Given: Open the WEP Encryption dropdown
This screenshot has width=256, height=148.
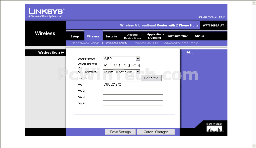Looking at the screenshot, I should tap(121, 72).
